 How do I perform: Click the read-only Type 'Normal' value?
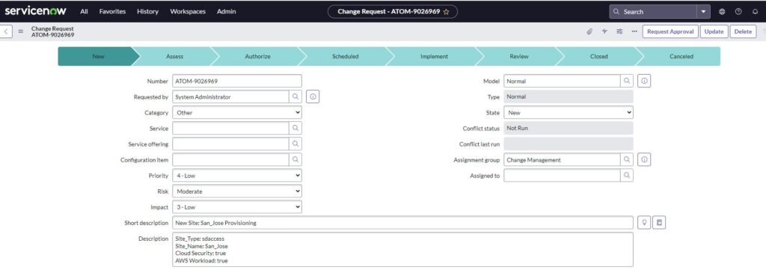click(x=569, y=96)
